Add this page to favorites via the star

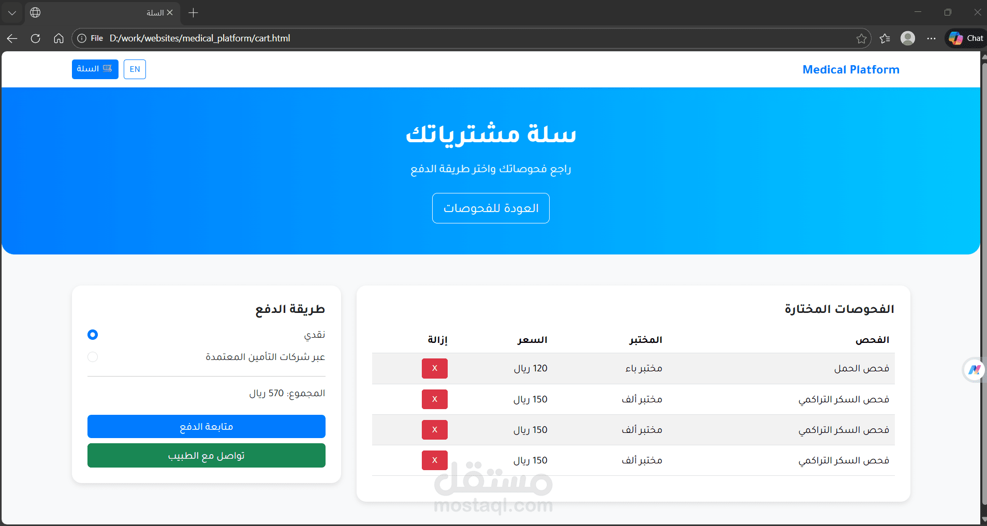(x=861, y=38)
